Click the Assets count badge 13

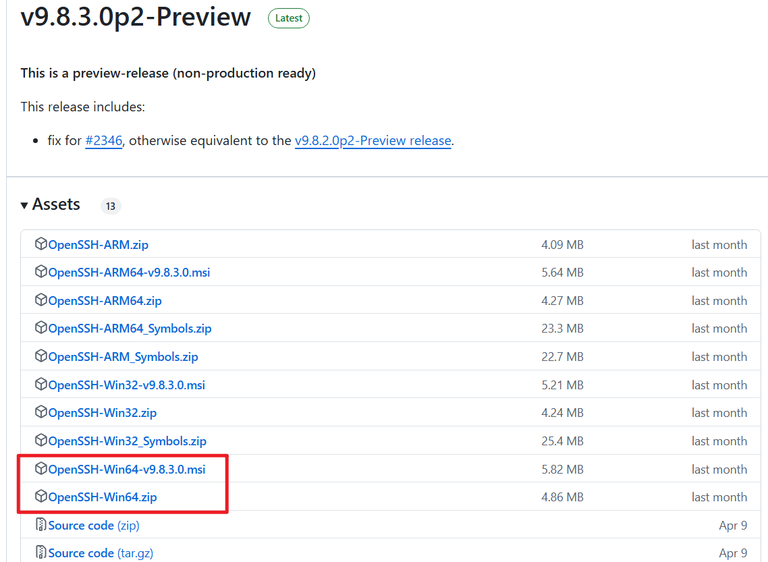[x=111, y=206]
